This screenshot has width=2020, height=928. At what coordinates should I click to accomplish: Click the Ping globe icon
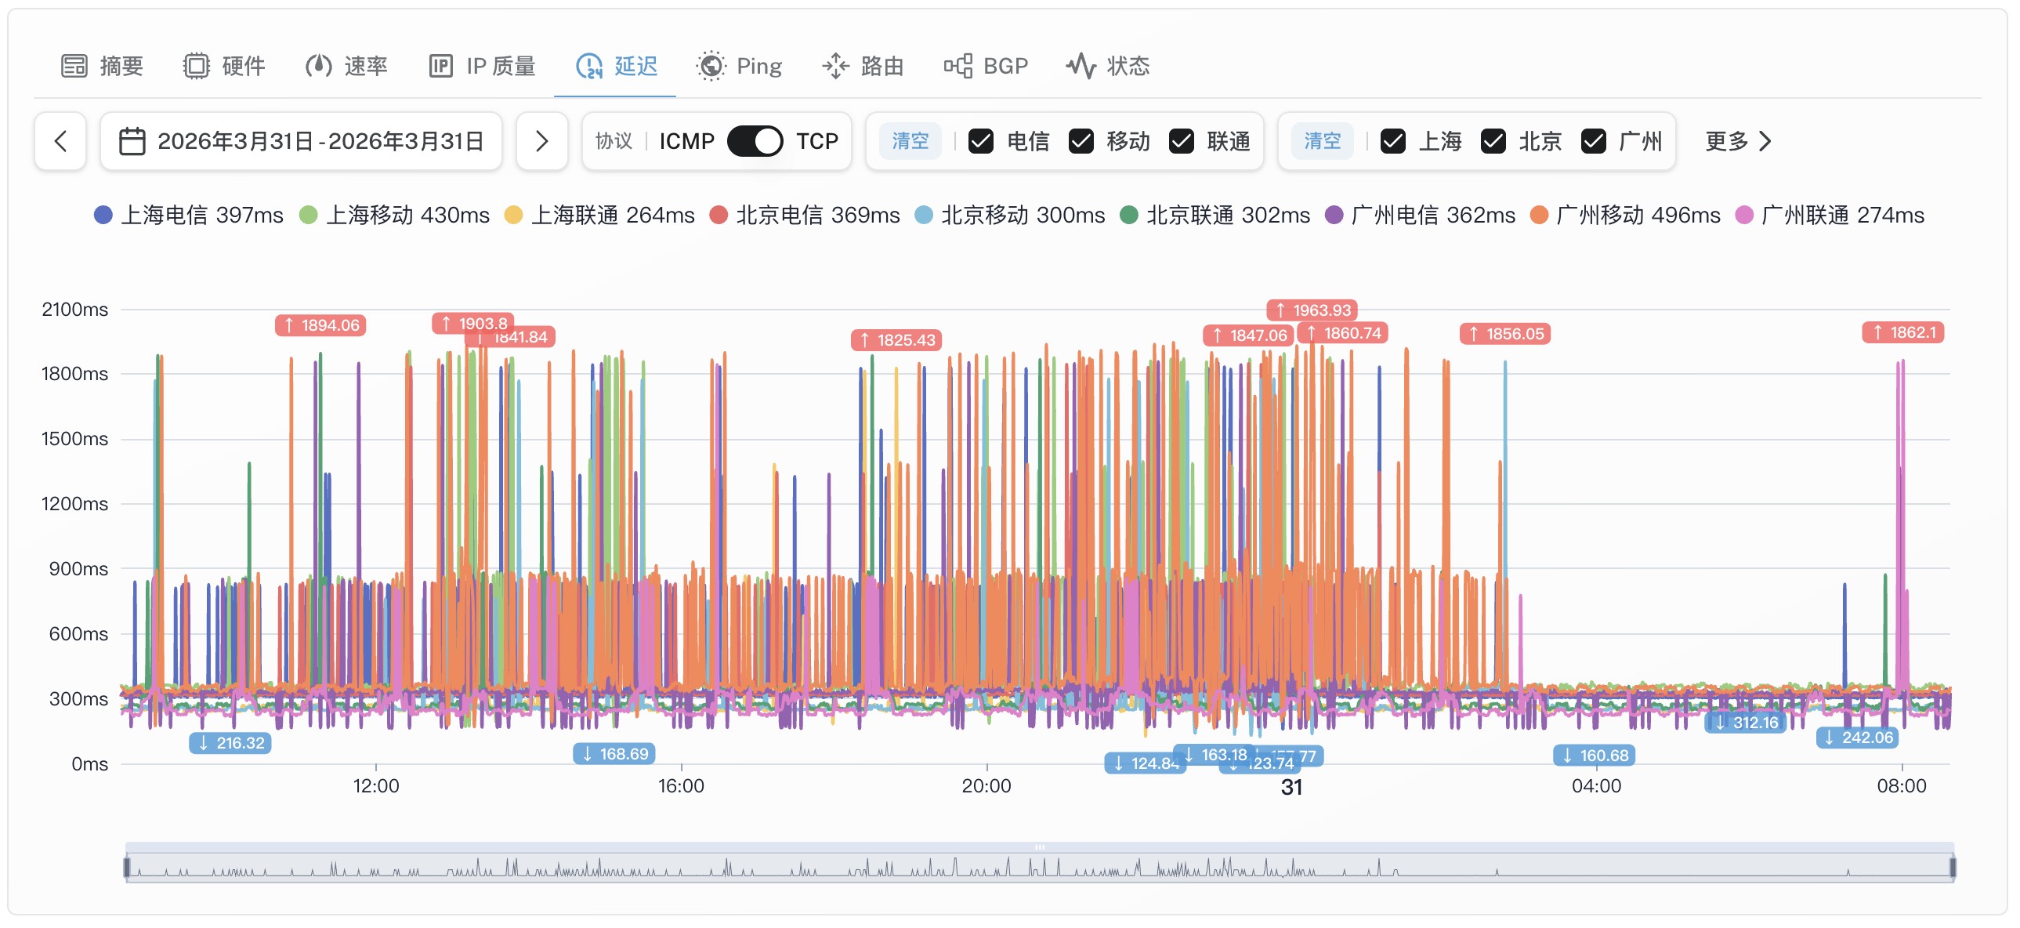711,66
